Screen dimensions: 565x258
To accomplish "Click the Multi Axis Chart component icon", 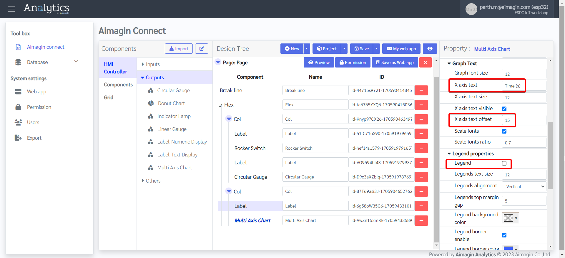I will click(151, 168).
